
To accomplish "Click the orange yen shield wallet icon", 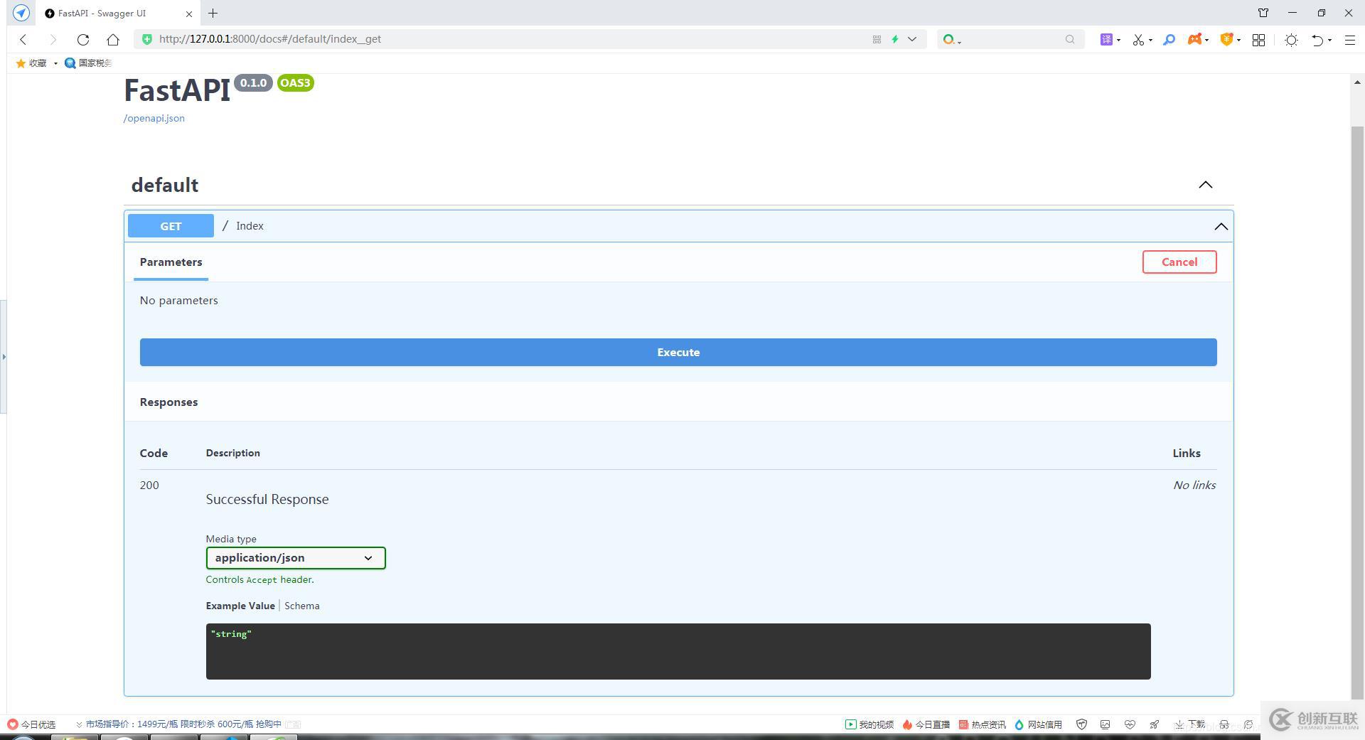I will pyautogui.click(x=1226, y=40).
